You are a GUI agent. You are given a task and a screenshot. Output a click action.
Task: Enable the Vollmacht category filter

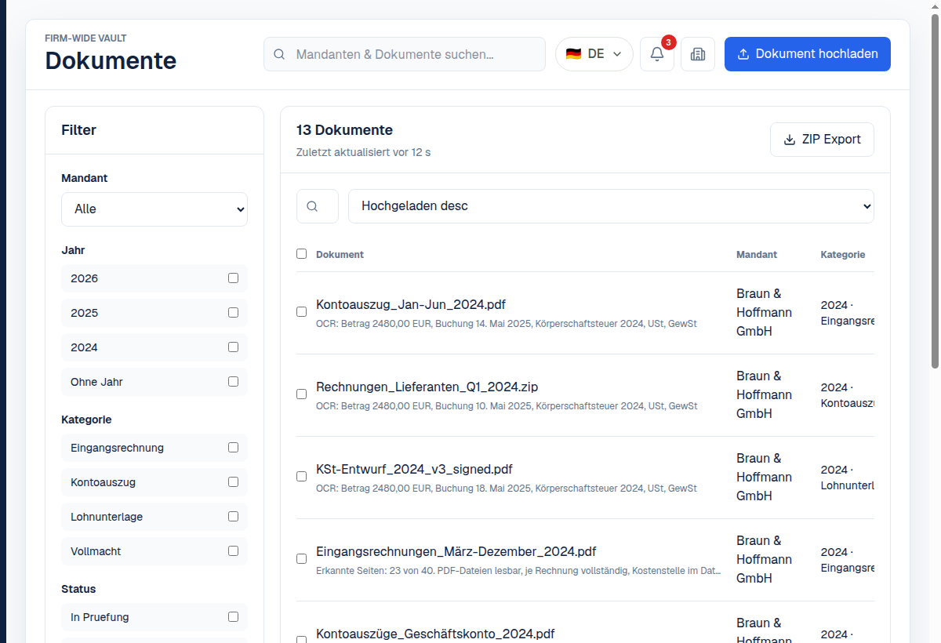[x=233, y=550]
